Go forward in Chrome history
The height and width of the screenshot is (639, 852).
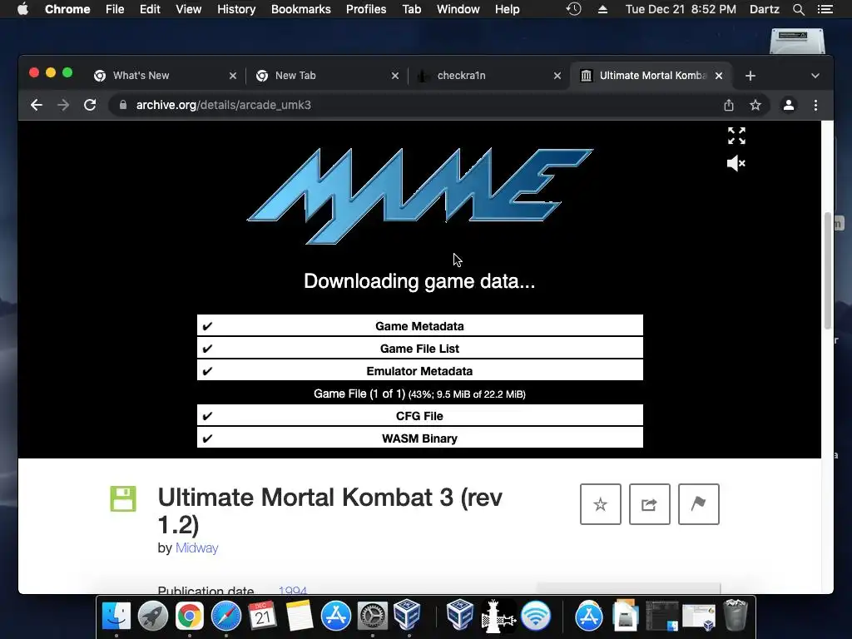point(63,105)
